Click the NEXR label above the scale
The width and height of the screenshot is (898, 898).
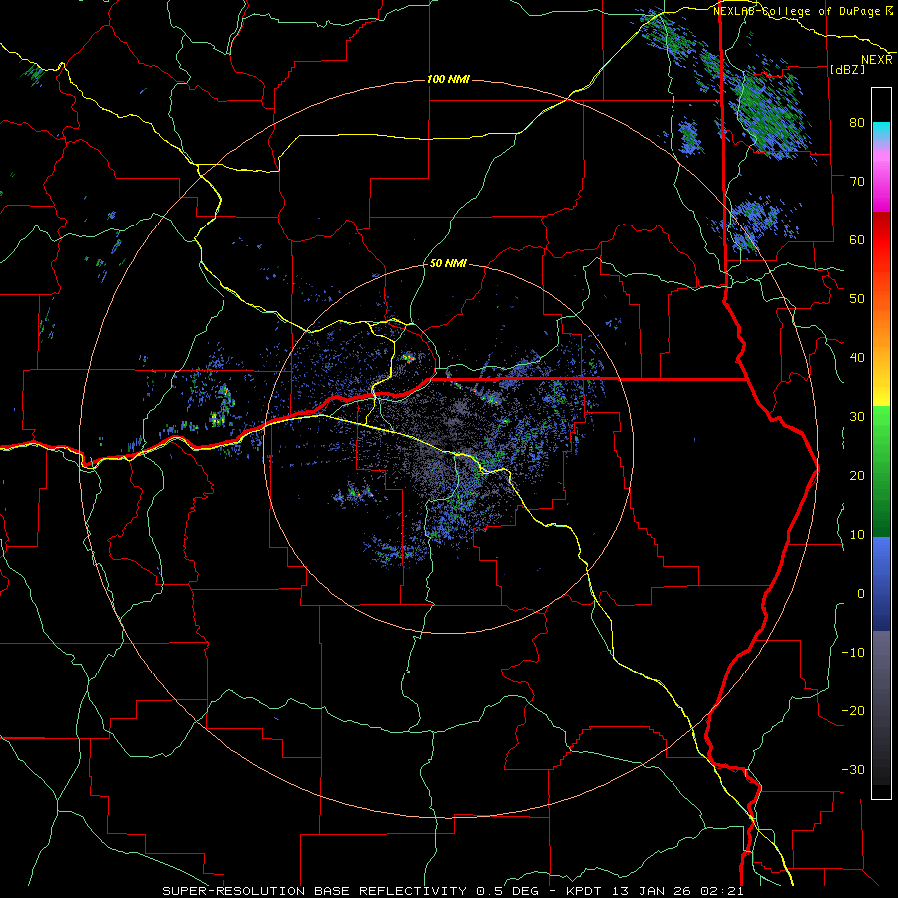tap(877, 60)
